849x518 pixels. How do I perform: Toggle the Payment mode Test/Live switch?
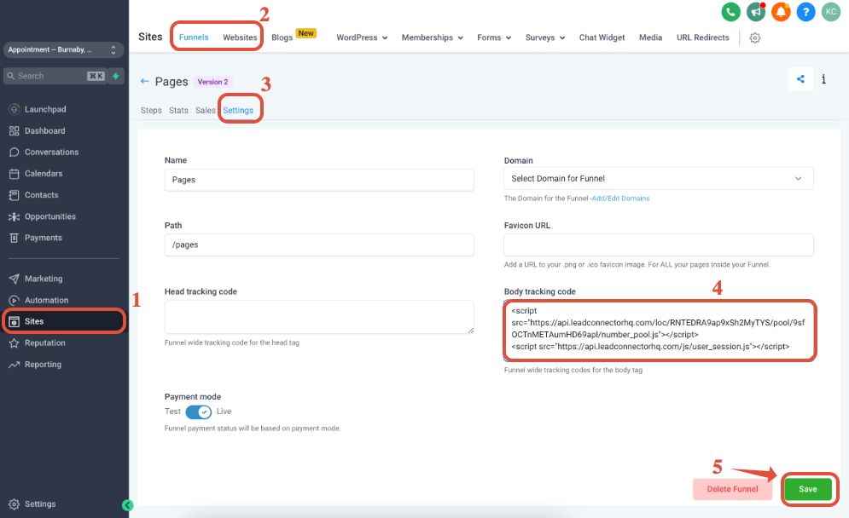click(x=198, y=412)
